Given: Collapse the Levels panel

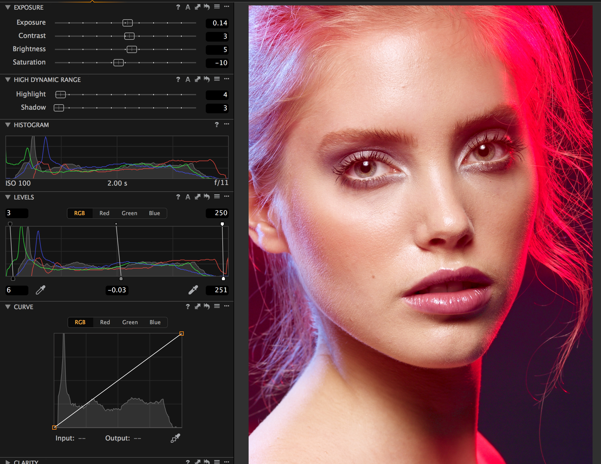Looking at the screenshot, I should pyautogui.click(x=8, y=197).
